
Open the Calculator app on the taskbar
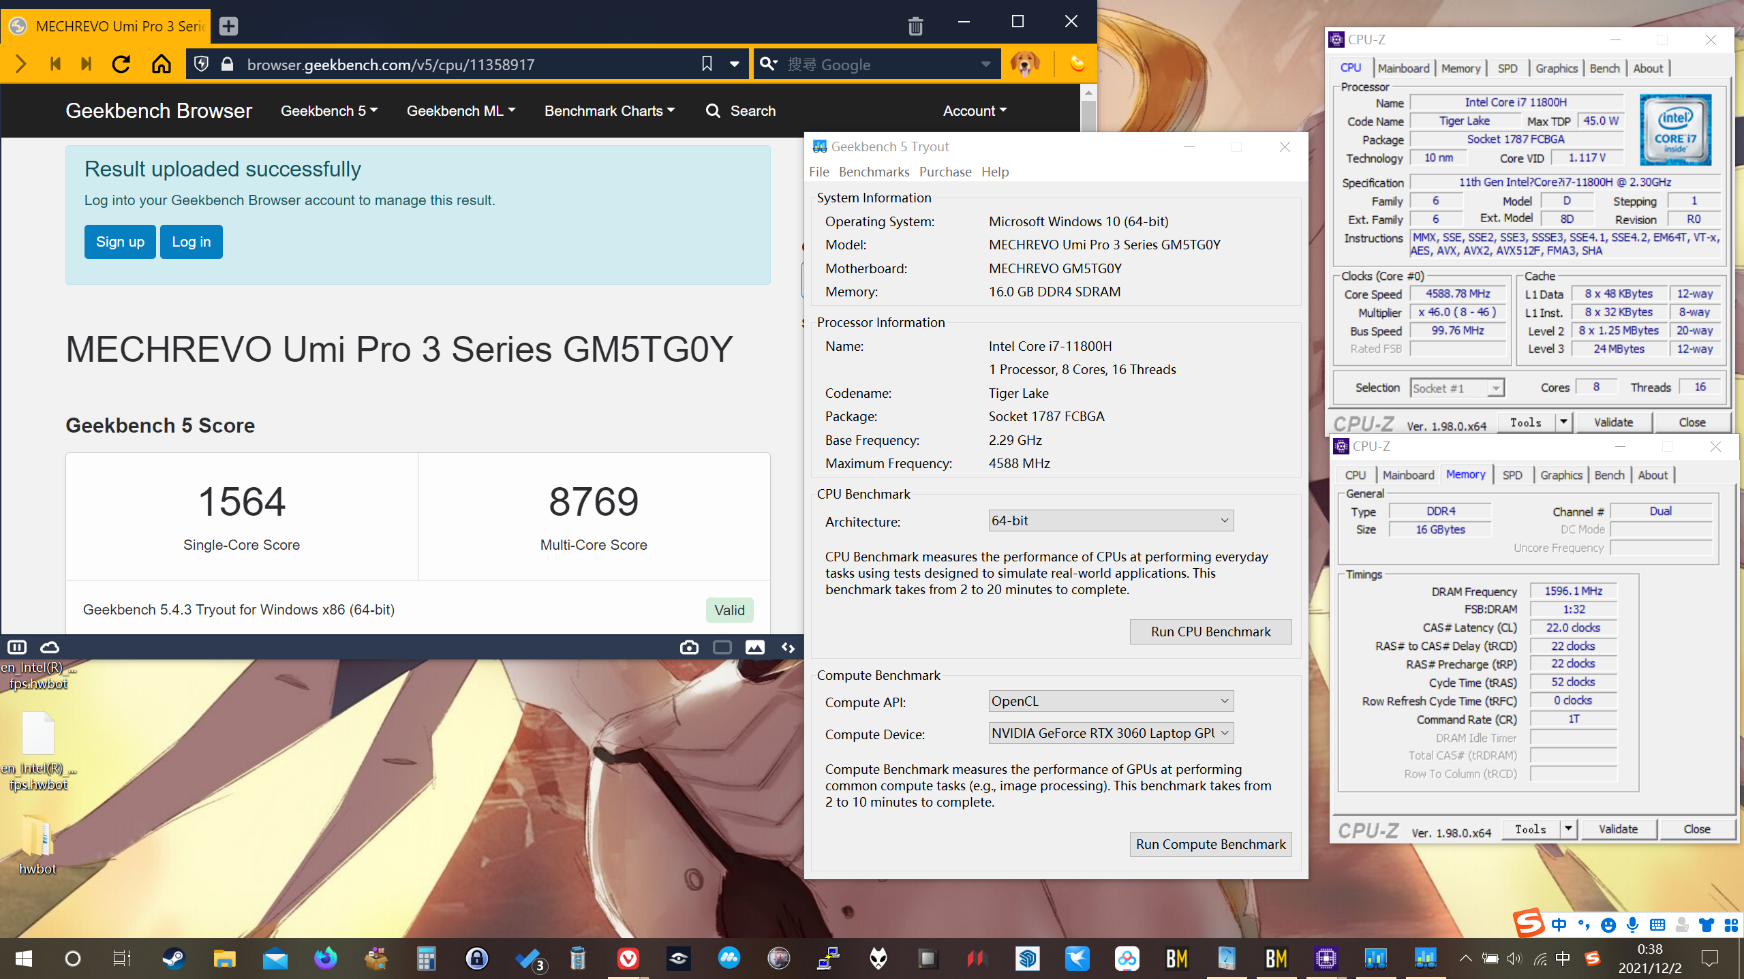[427, 959]
